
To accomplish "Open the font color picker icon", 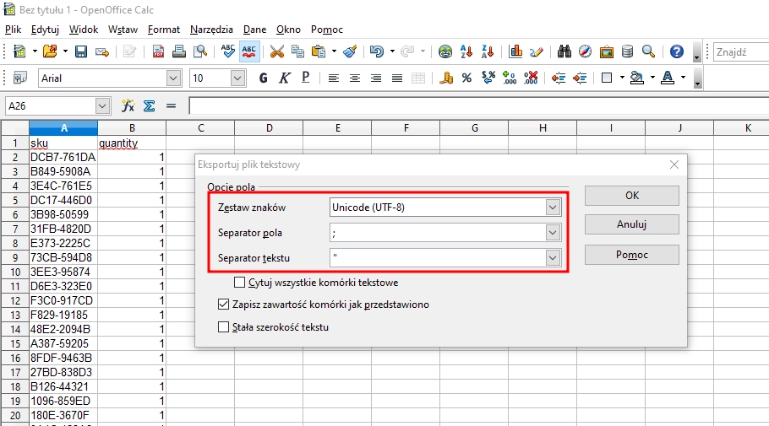I will point(667,78).
